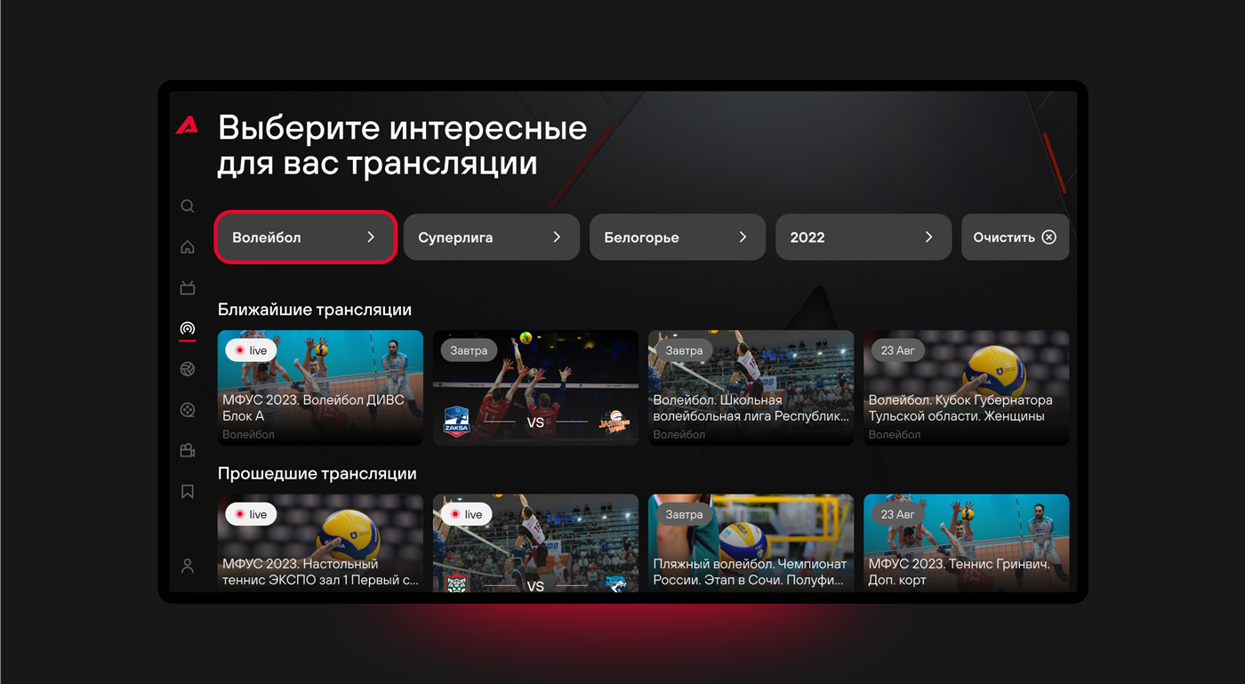Screen dimensions: 1245x684
Task: Open the video camera sidebar icon
Action: [x=188, y=451]
